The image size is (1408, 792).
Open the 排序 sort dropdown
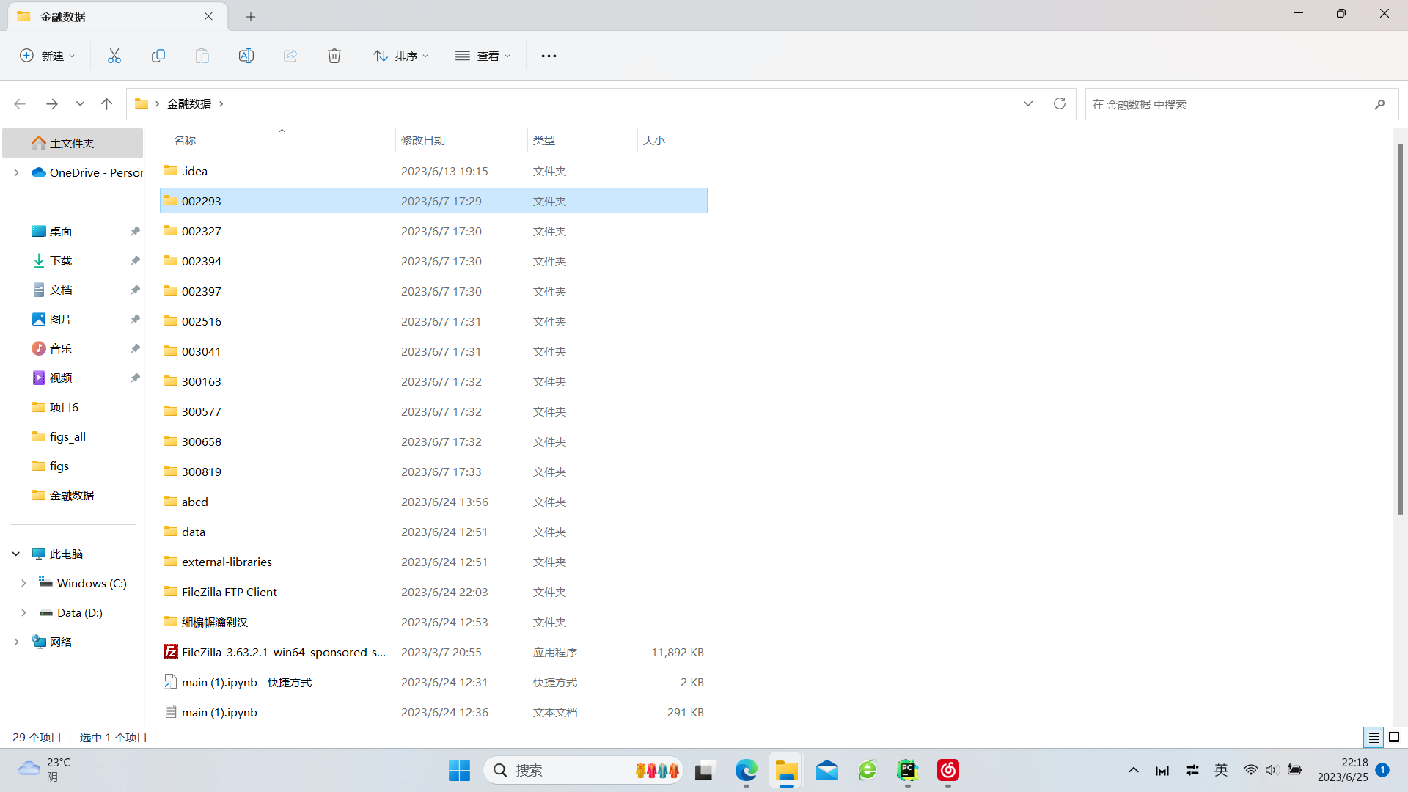click(400, 56)
